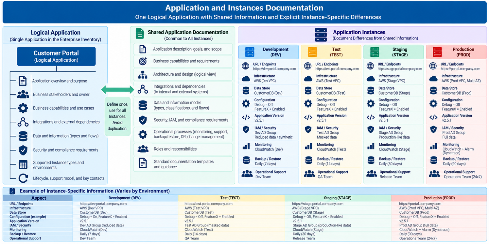Viewport: 489px width, 244px height.
Task: Click https://portal.company.com in the Production card
Action: 460,69
